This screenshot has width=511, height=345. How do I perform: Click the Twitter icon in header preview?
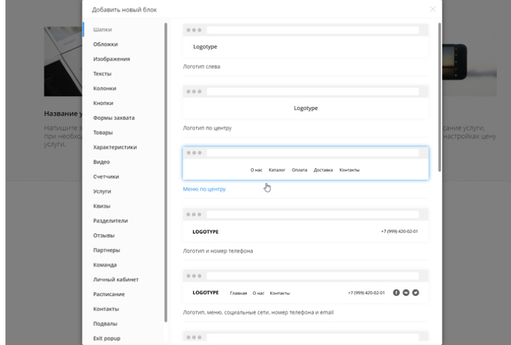click(x=416, y=293)
